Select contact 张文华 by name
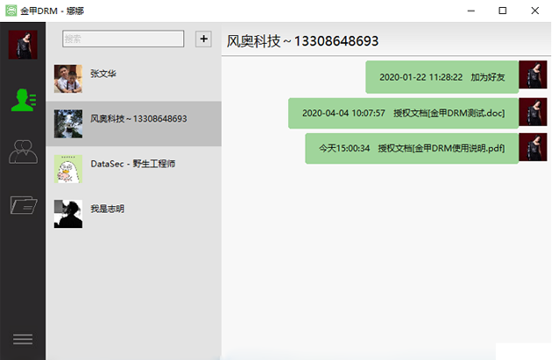 pos(102,74)
